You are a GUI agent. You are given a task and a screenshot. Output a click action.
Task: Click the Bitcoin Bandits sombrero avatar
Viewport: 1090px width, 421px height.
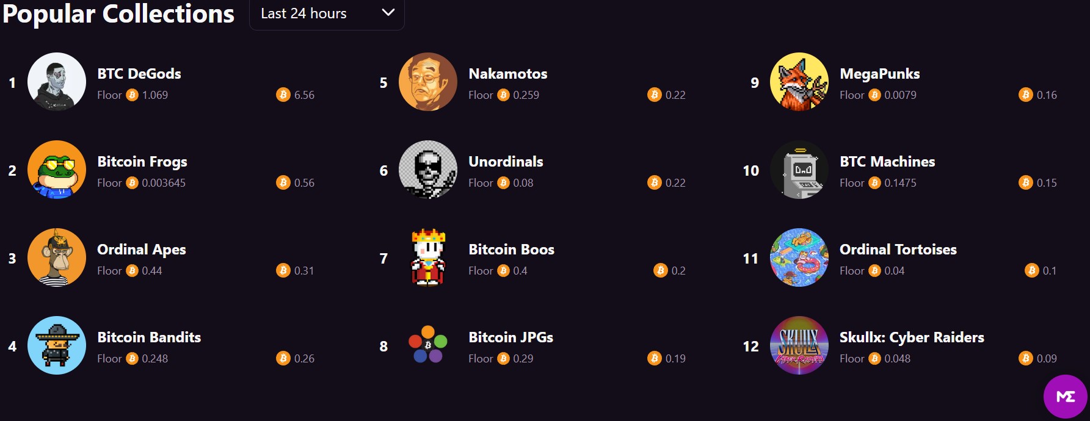coord(57,345)
